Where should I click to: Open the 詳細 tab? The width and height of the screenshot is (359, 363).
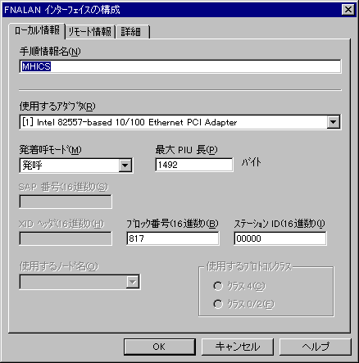click(133, 32)
